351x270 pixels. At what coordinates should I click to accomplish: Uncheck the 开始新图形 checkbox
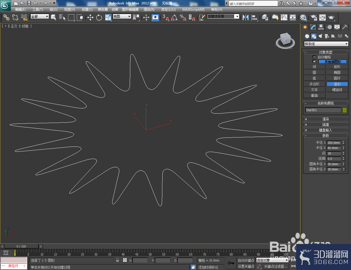click(314, 61)
